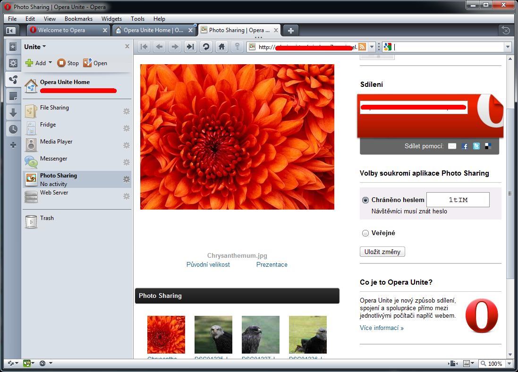The width and height of the screenshot is (518, 372).
Task: Open Web Server settings gear
Action: [127, 196]
